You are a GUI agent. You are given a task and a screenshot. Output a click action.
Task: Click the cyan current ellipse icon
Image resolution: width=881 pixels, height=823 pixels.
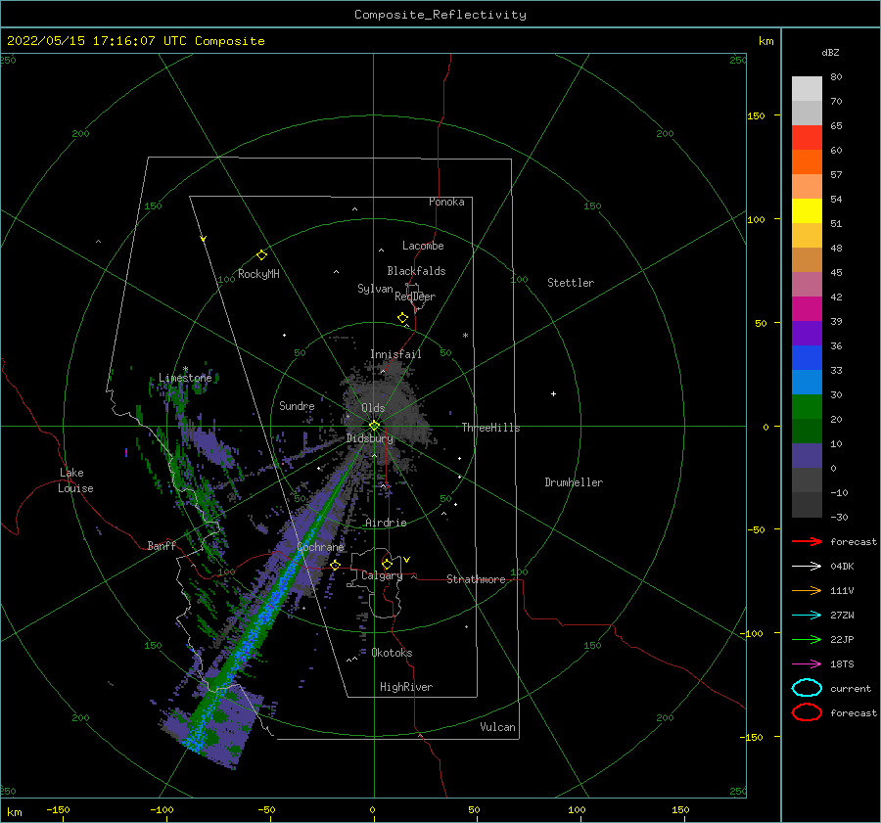(x=807, y=688)
